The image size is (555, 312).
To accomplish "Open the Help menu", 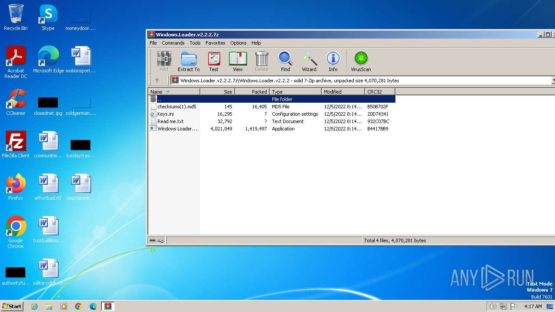I will [256, 43].
